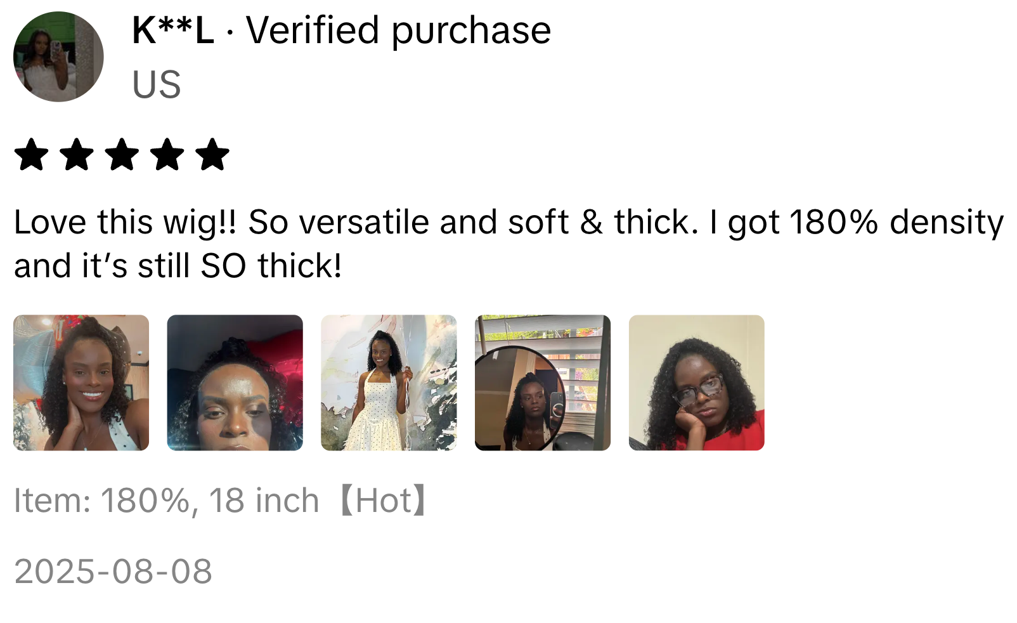Click the third rating star
The width and height of the screenshot is (1017, 623).
(x=122, y=155)
